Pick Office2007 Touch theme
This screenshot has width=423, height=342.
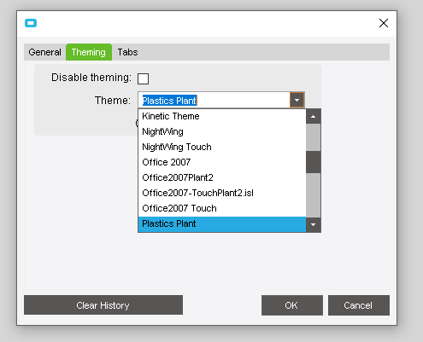[x=222, y=208]
